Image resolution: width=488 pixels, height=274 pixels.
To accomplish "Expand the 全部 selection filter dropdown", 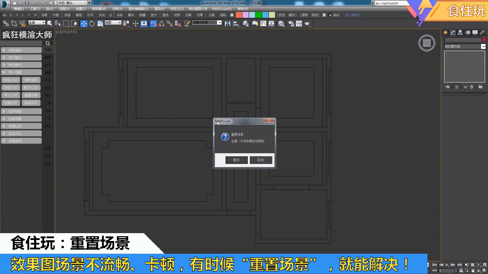I will 43,23.
